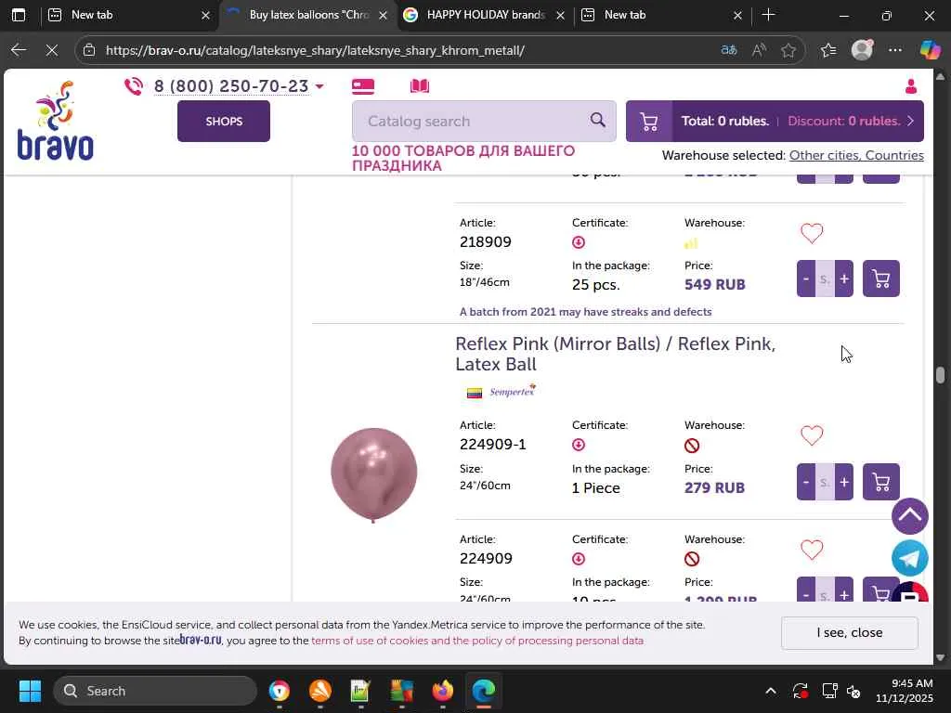This screenshot has height=713, width=951.
Task: Open cookie terms and policy link
Action: 477,641
